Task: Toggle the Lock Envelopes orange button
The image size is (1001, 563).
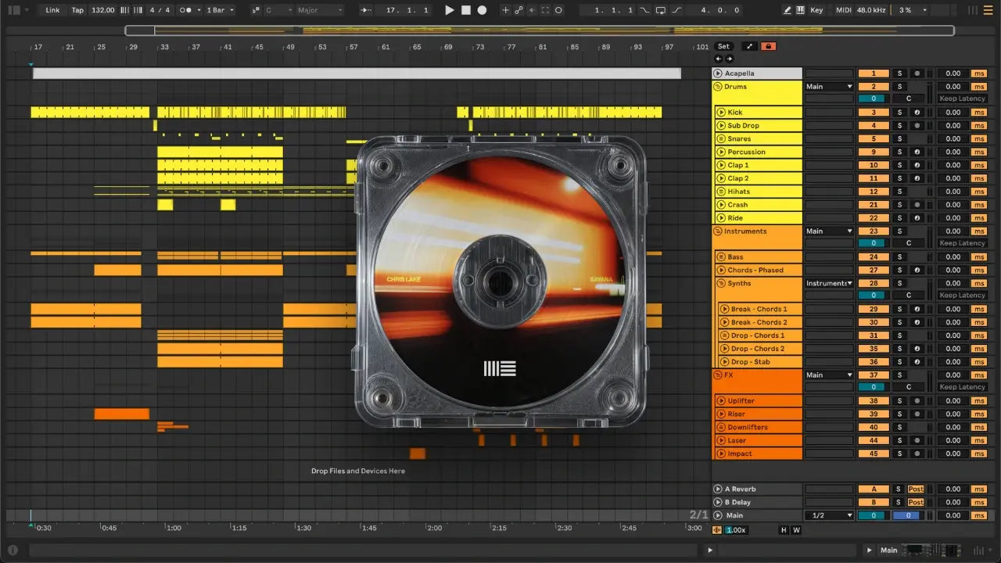Action: click(768, 46)
